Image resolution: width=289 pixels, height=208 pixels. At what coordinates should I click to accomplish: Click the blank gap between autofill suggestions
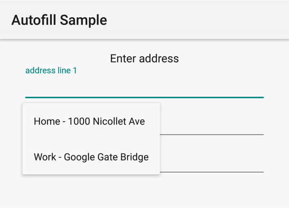(91, 139)
